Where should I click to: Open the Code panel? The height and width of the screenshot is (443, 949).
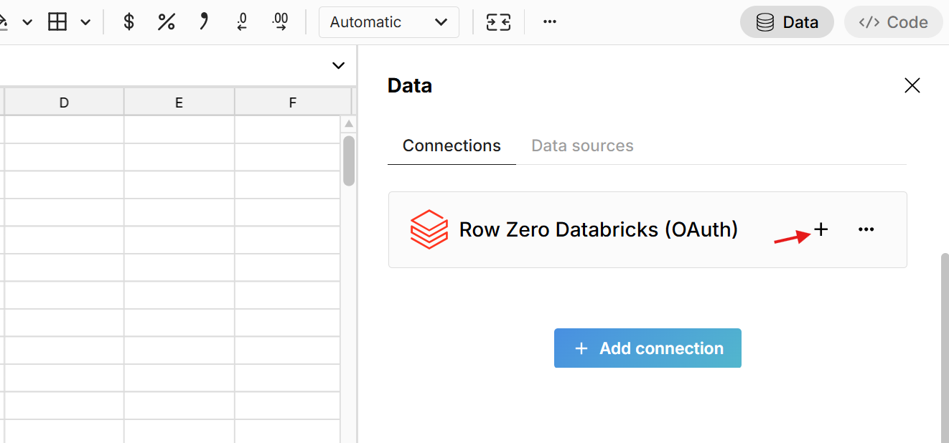click(893, 22)
